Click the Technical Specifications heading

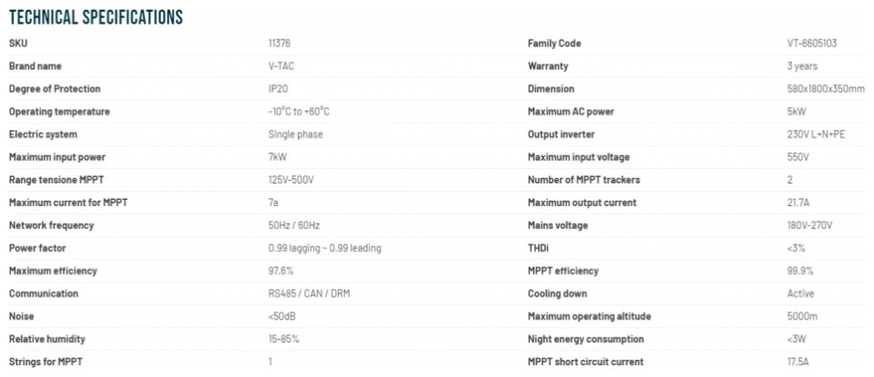pyautogui.click(x=96, y=17)
